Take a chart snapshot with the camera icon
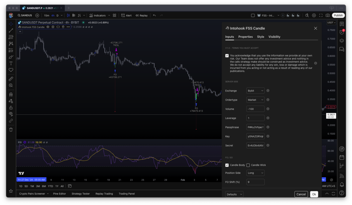Screen dimensions: 352x205 pyautogui.click(x=328, y=15)
